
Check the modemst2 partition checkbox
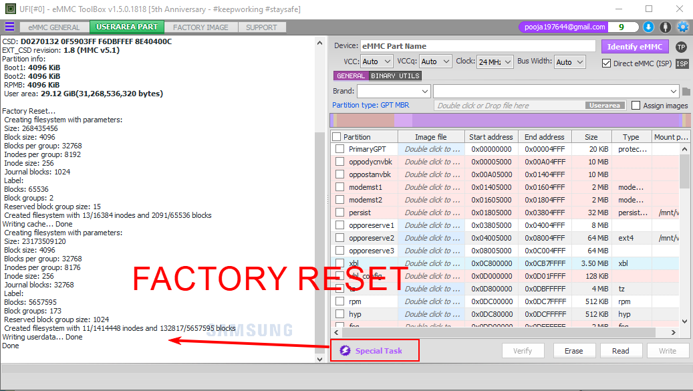point(339,200)
